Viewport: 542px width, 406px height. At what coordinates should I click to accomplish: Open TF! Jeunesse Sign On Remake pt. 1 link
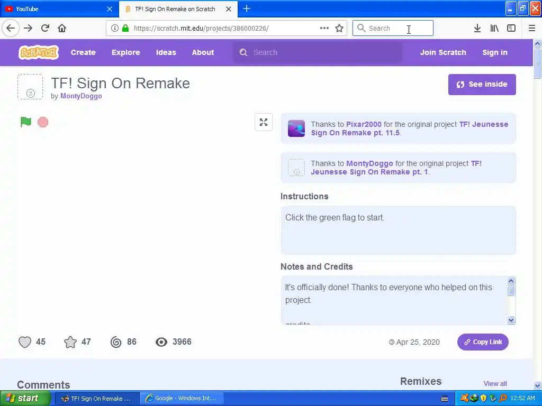click(396, 168)
